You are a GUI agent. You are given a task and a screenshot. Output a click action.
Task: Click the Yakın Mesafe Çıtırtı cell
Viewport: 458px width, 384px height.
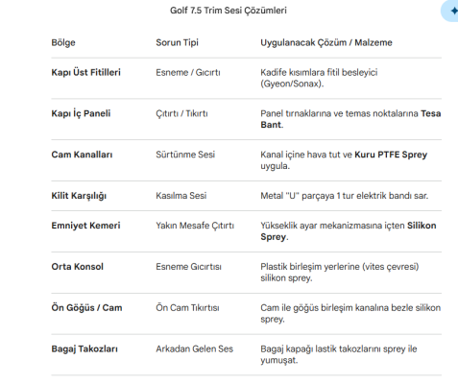[195, 226]
